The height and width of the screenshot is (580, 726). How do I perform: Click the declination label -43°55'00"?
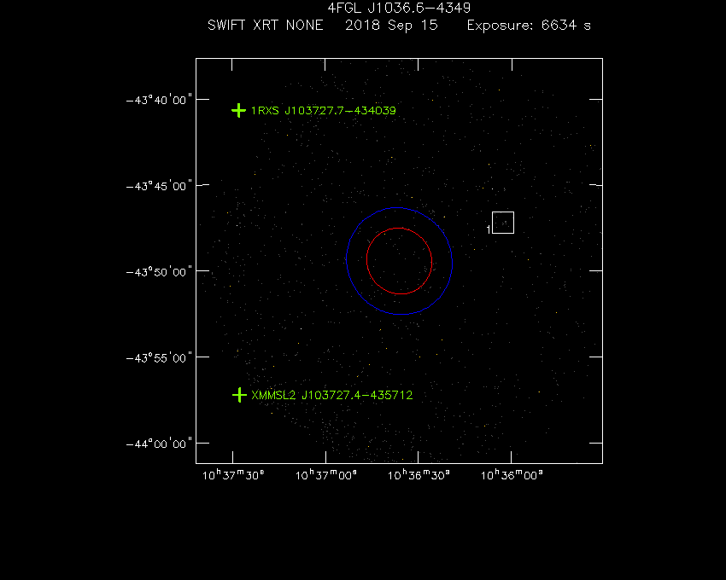click(159, 357)
